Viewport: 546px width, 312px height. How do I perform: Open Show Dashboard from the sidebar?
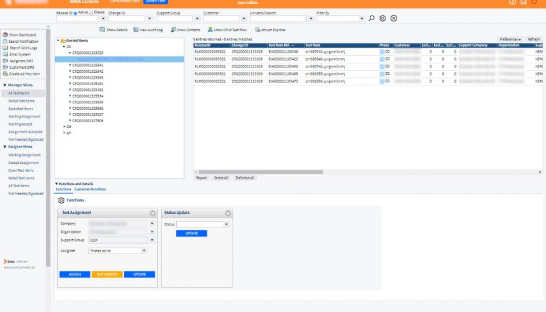pyautogui.click(x=21, y=34)
